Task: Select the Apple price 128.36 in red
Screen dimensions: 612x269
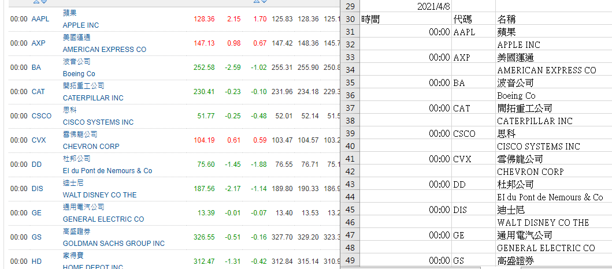Action: [204, 18]
